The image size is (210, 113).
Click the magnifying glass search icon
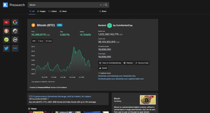click(106, 5)
